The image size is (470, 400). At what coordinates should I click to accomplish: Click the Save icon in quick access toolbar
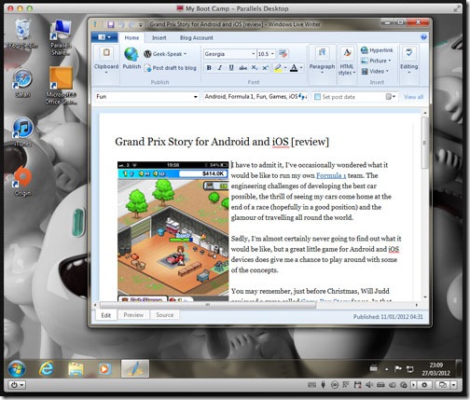111,24
